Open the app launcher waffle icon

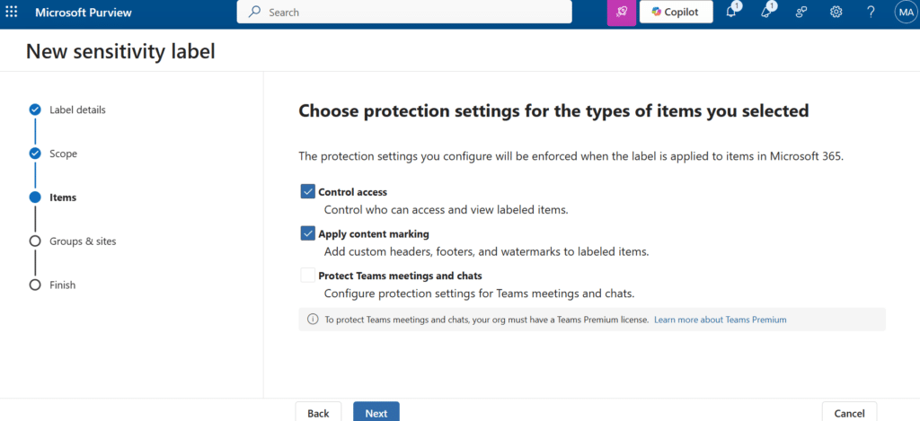pos(12,12)
